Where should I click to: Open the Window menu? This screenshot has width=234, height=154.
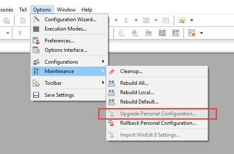pos(66,10)
